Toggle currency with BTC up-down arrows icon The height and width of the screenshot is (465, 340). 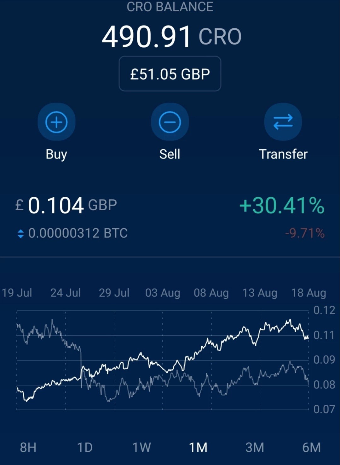coord(20,234)
